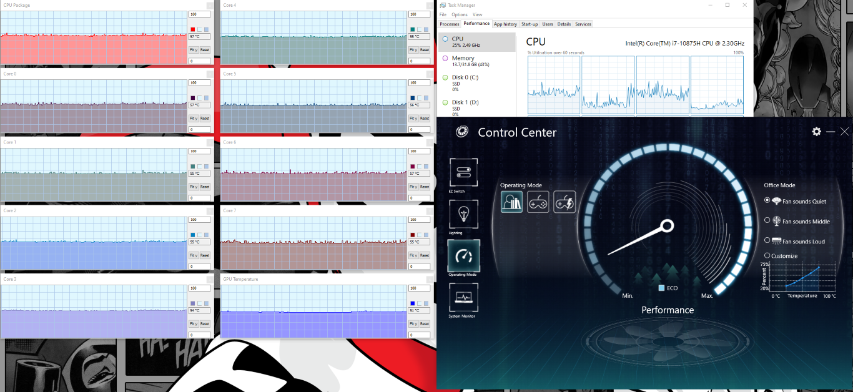Click Reset in Core 6 graph
The height and width of the screenshot is (392, 853).
point(425,187)
